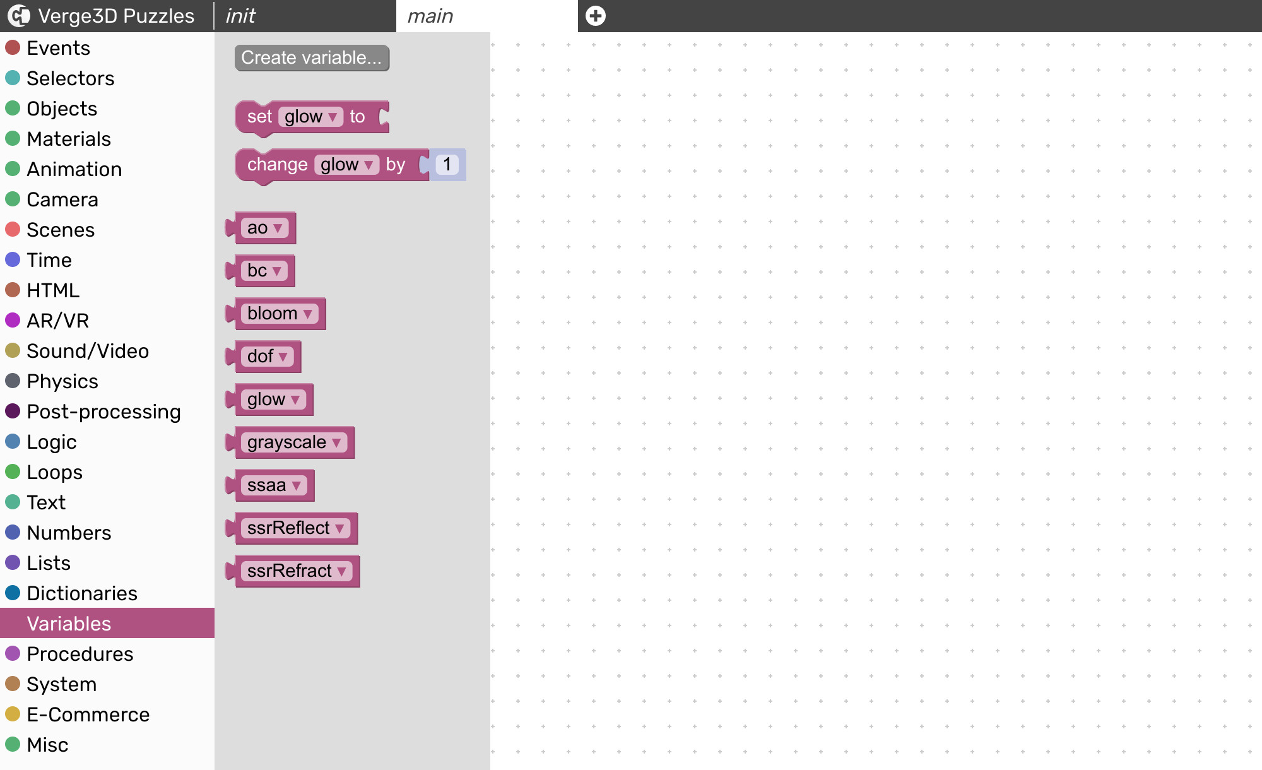1262x770 pixels.
Task: Select the Materials category
Action: [68, 138]
